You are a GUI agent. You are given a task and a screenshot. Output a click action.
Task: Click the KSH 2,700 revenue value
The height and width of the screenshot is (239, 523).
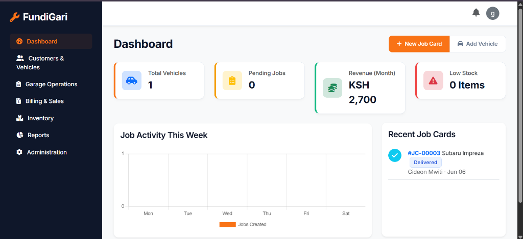tap(363, 92)
